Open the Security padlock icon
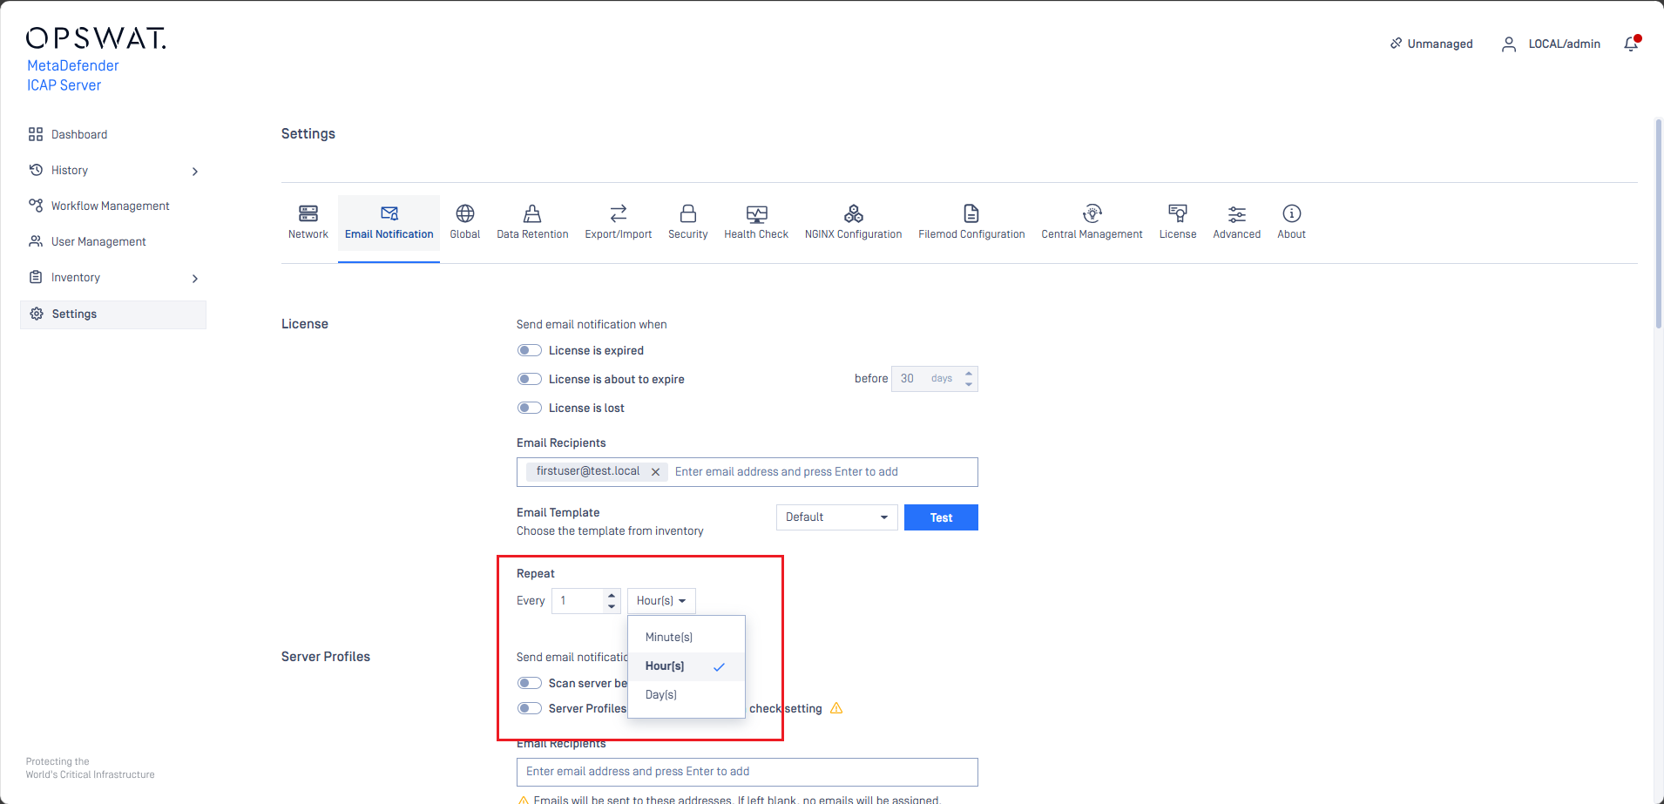This screenshot has height=804, width=1664. [x=688, y=213]
